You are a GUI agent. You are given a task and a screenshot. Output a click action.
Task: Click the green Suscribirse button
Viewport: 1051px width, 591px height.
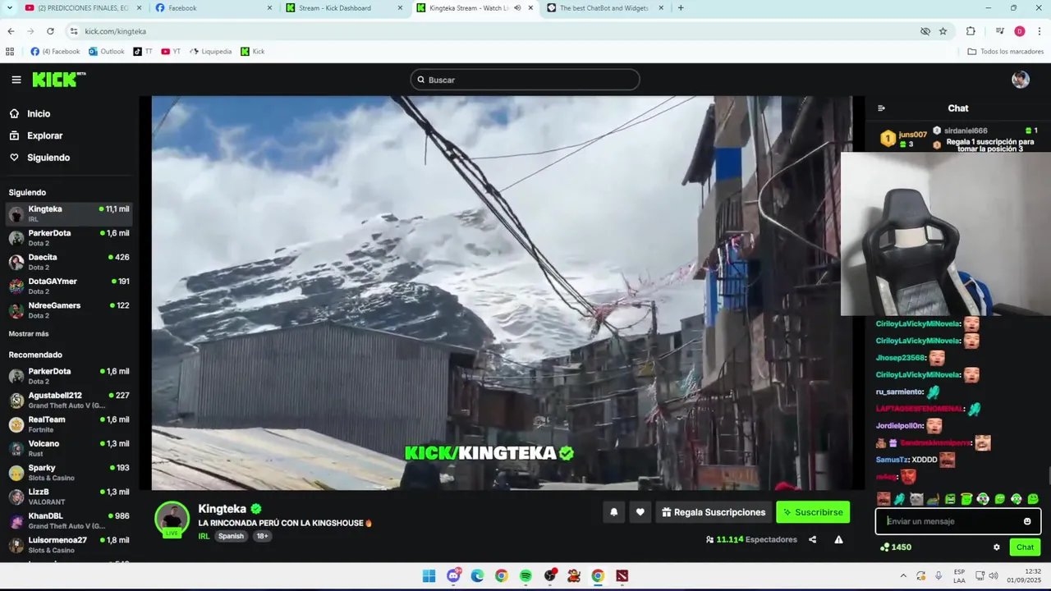pyautogui.click(x=813, y=512)
